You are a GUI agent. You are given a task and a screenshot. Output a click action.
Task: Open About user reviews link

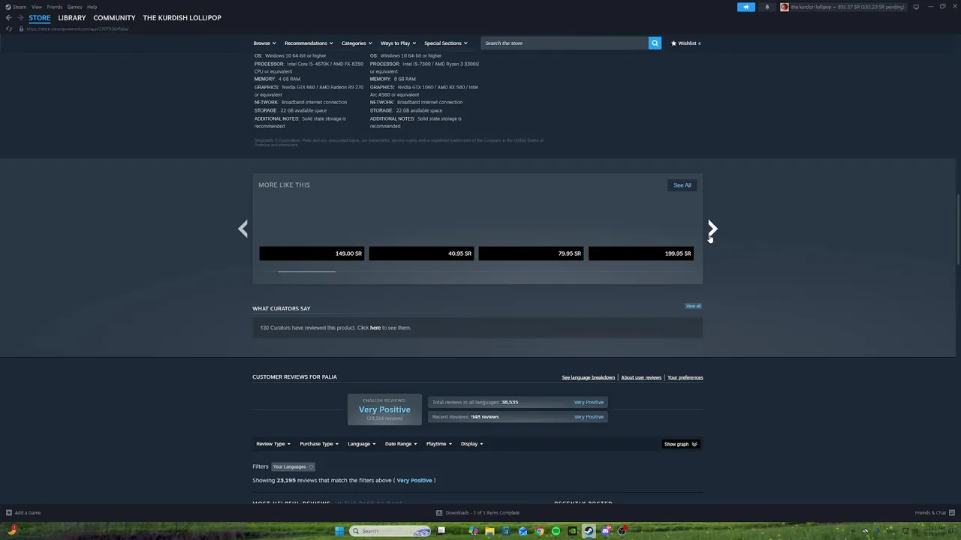(641, 377)
